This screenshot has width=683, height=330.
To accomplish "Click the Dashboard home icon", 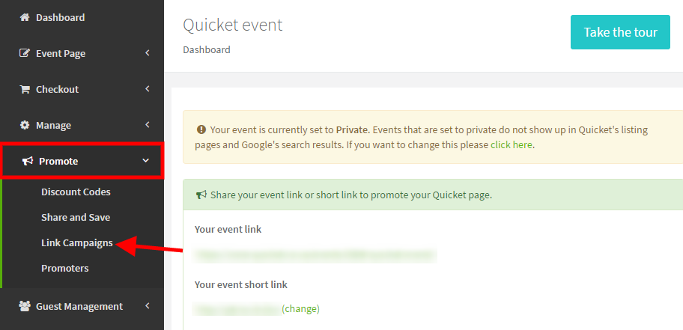I will (25, 17).
